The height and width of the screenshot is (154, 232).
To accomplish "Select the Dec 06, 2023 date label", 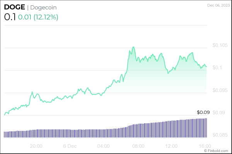I will point(218,5).
